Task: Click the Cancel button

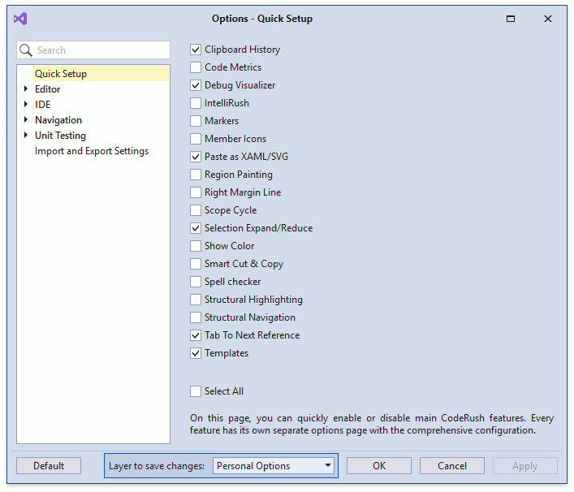Action: 451,466
